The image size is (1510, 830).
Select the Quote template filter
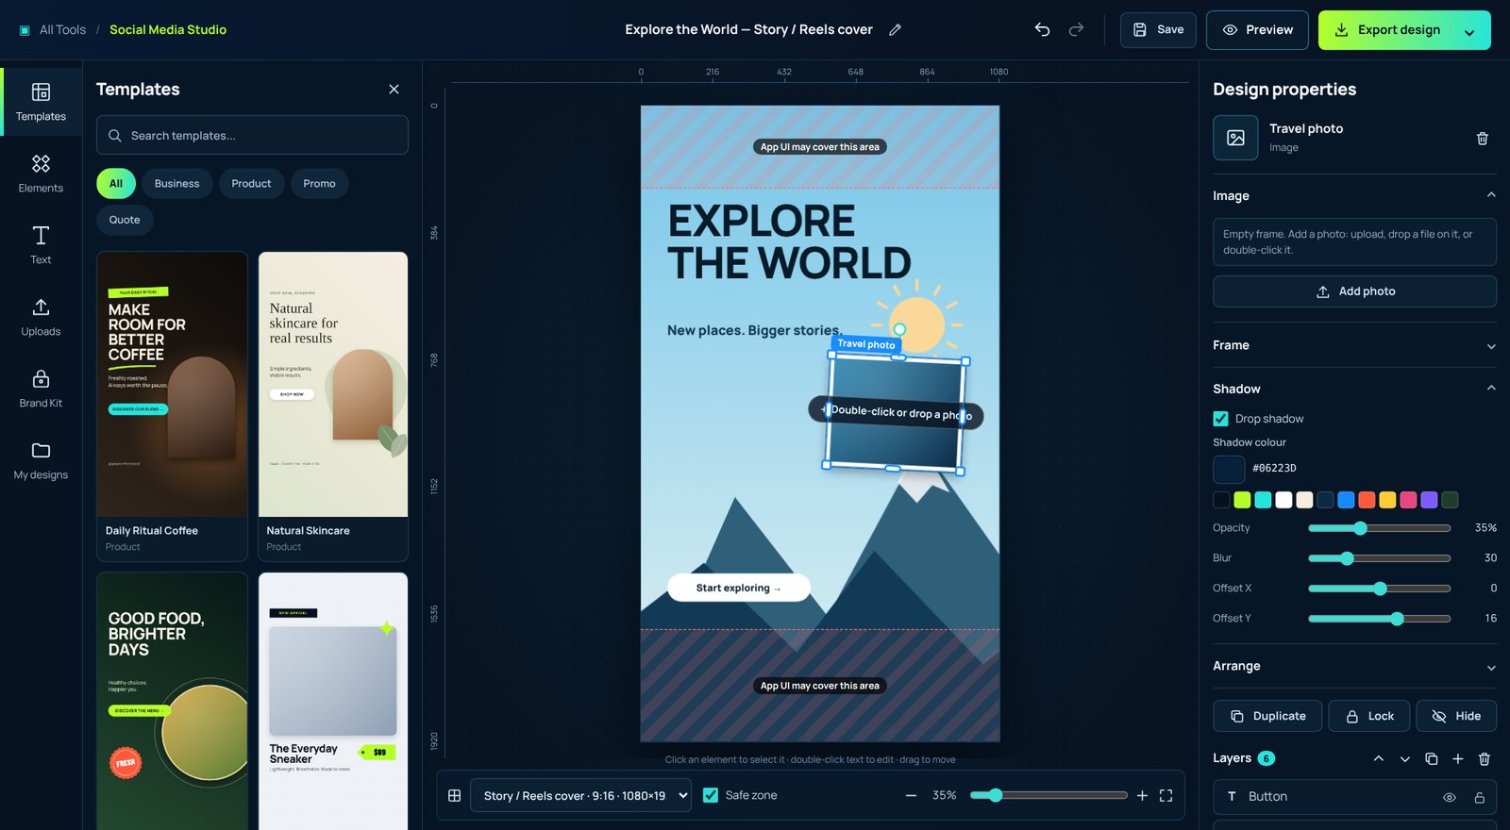tap(125, 220)
